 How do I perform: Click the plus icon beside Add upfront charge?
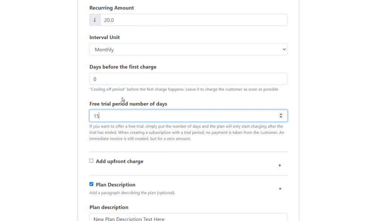280,165
